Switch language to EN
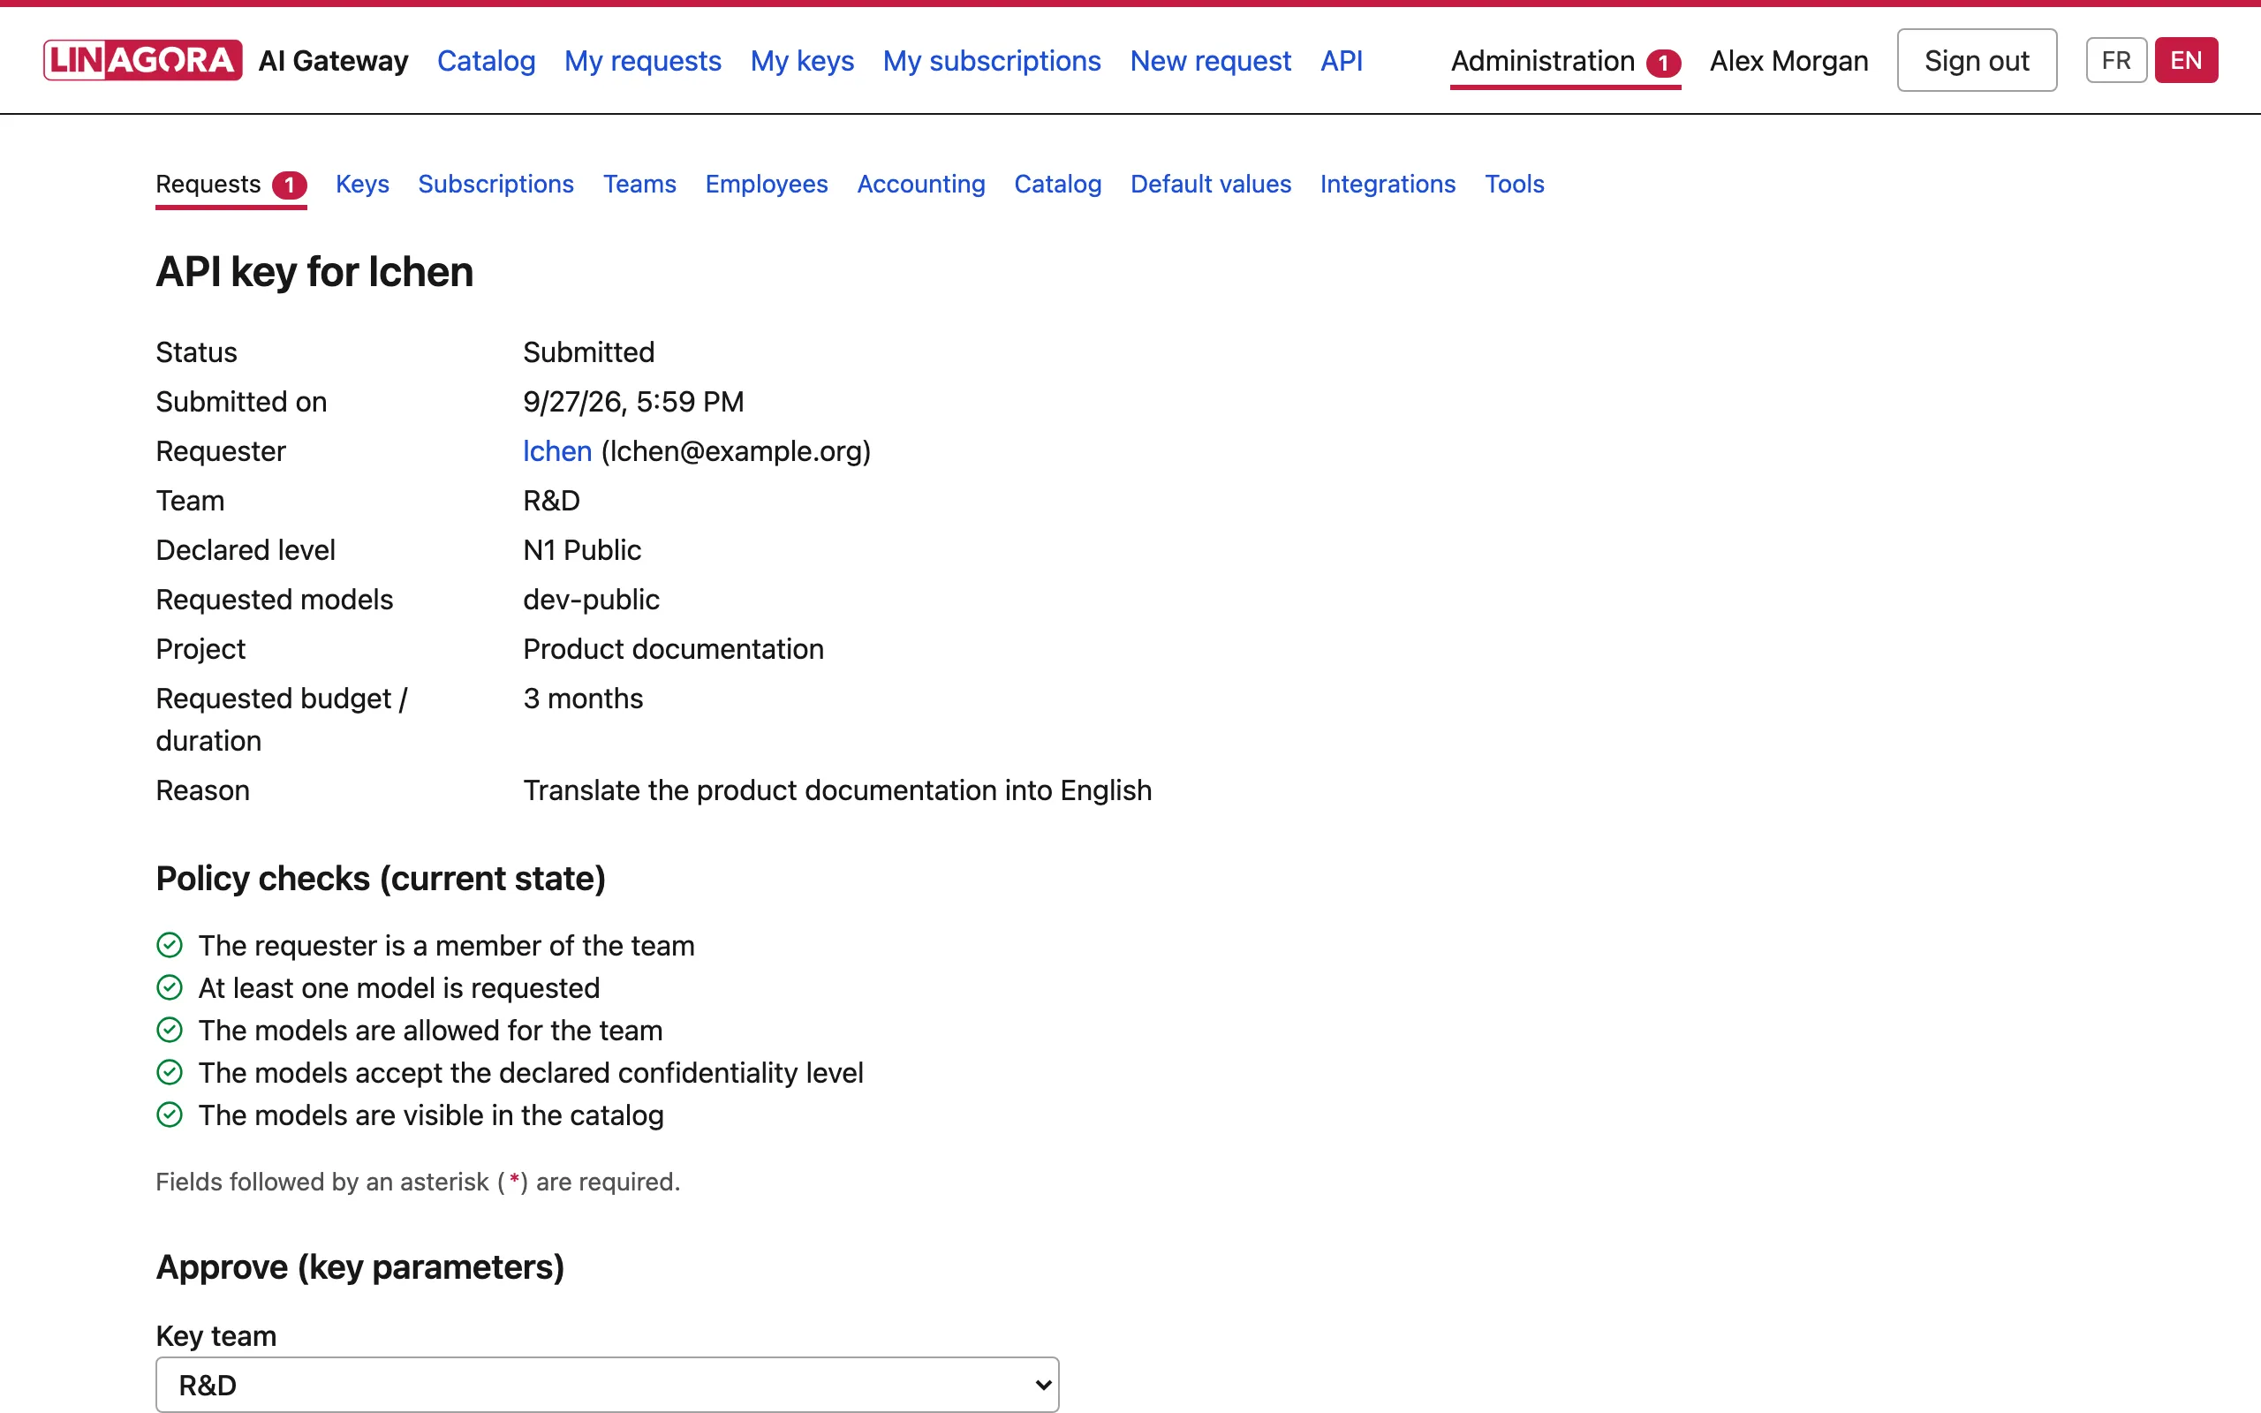 pyautogui.click(x=2186, y=61)
